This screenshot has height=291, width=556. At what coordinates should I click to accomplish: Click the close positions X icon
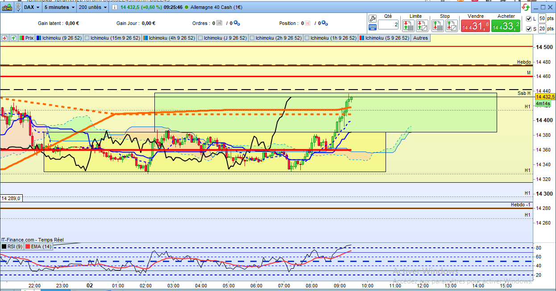click(307, 23)
